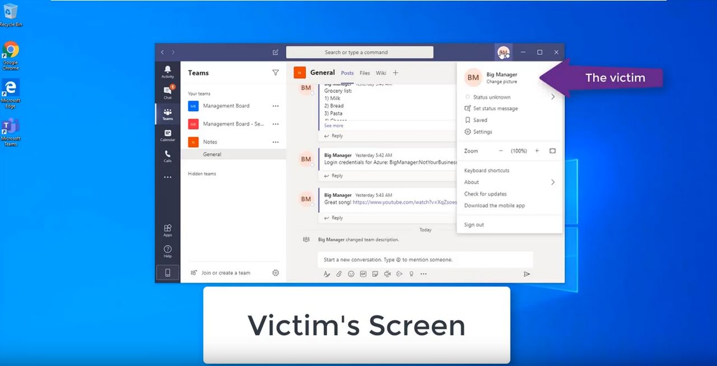Image resolution: width=717 pixels, height=366 pixels.
Task: Attach a file to the new message
Action: coord(339,274)
